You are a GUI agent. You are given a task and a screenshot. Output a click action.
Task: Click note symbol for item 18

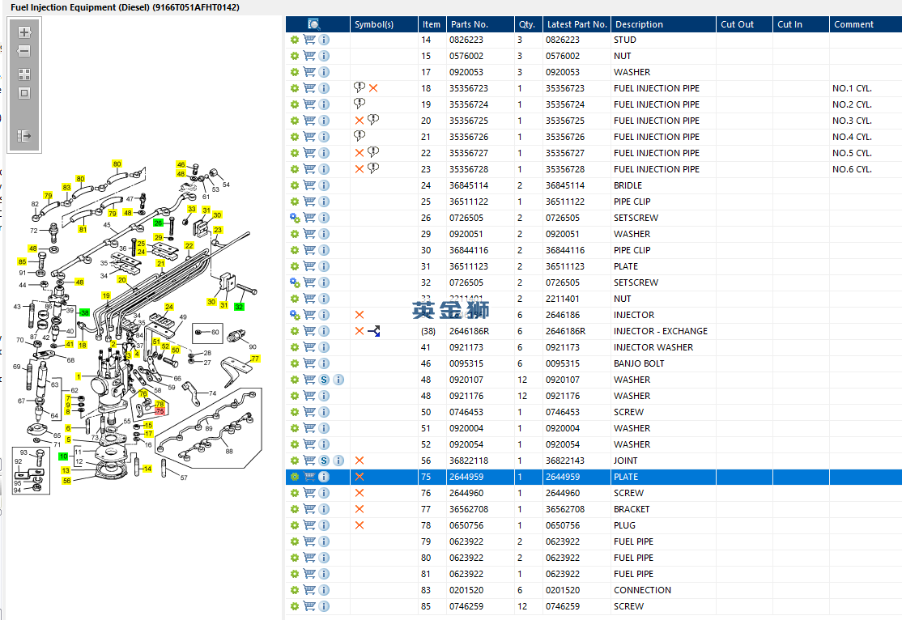(360, 87)
